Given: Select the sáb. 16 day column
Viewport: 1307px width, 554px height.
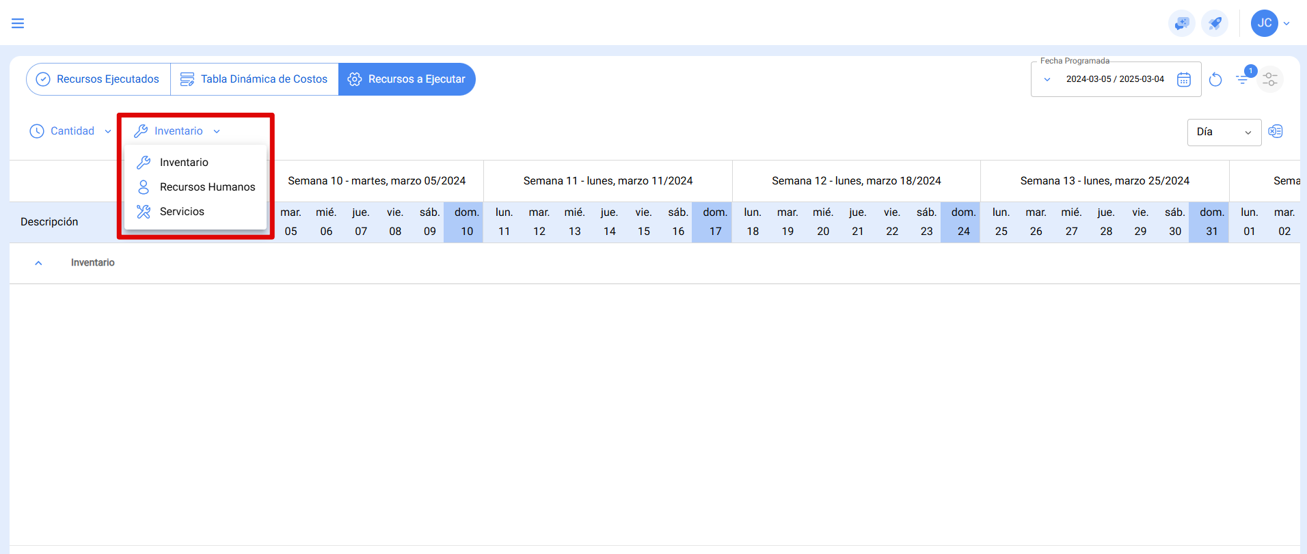Looking at the screenshot, I should (678, 222).
